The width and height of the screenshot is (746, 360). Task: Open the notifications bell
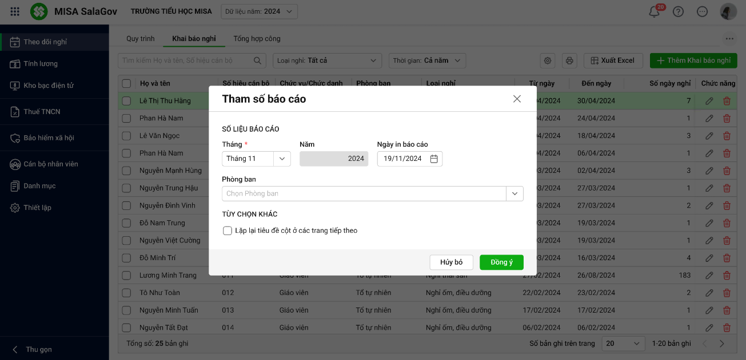click(x=655, y=12)
